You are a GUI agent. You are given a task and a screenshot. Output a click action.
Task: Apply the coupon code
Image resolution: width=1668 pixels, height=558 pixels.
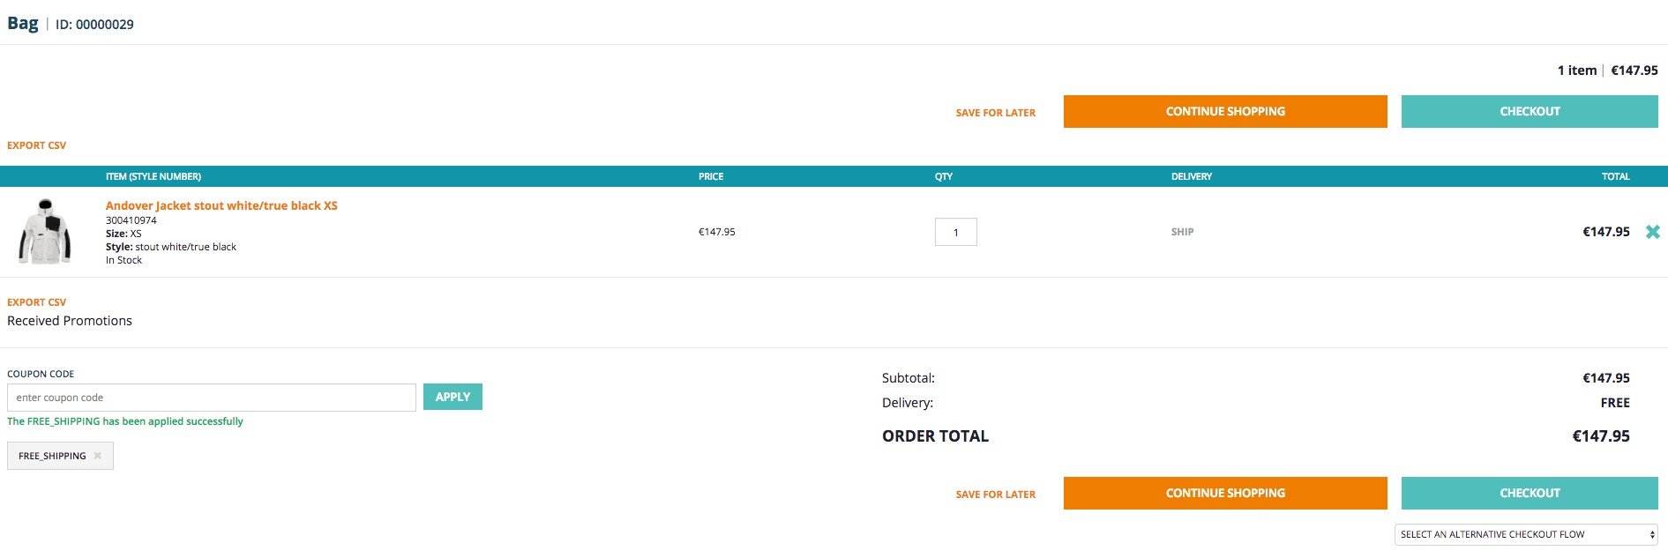(x=453, y=397)
